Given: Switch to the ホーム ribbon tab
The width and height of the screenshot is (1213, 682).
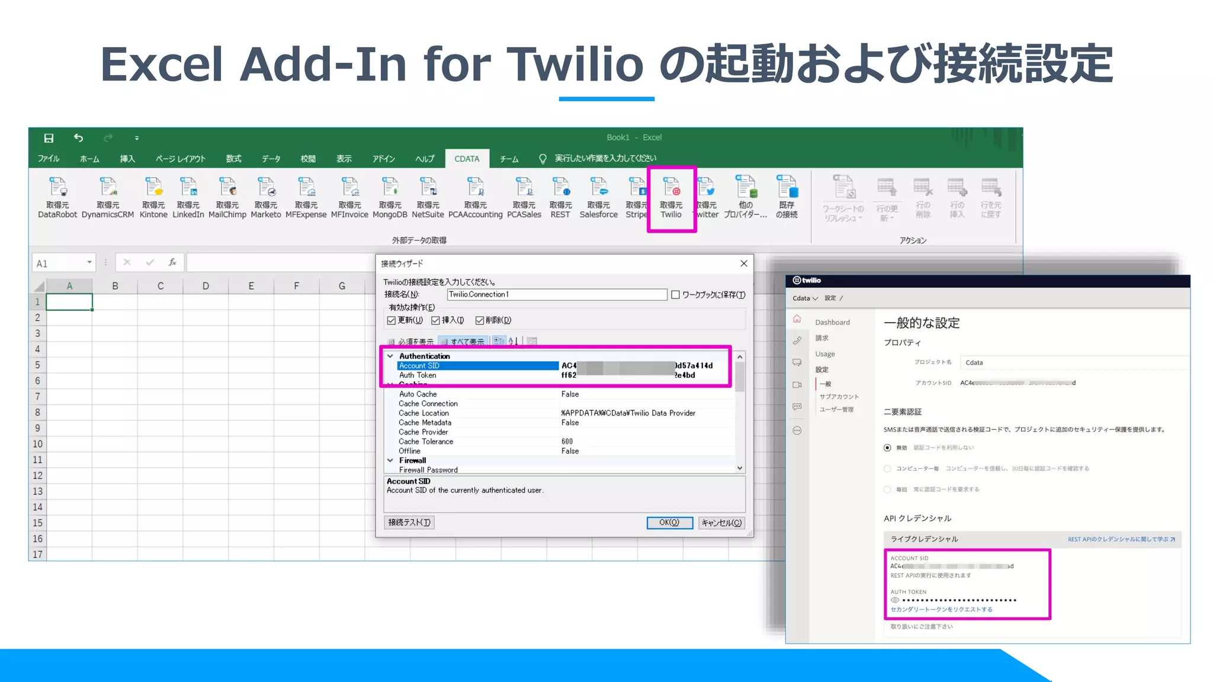Looking at the screenshot, I should pyautogui.click(x=89, y=159).
